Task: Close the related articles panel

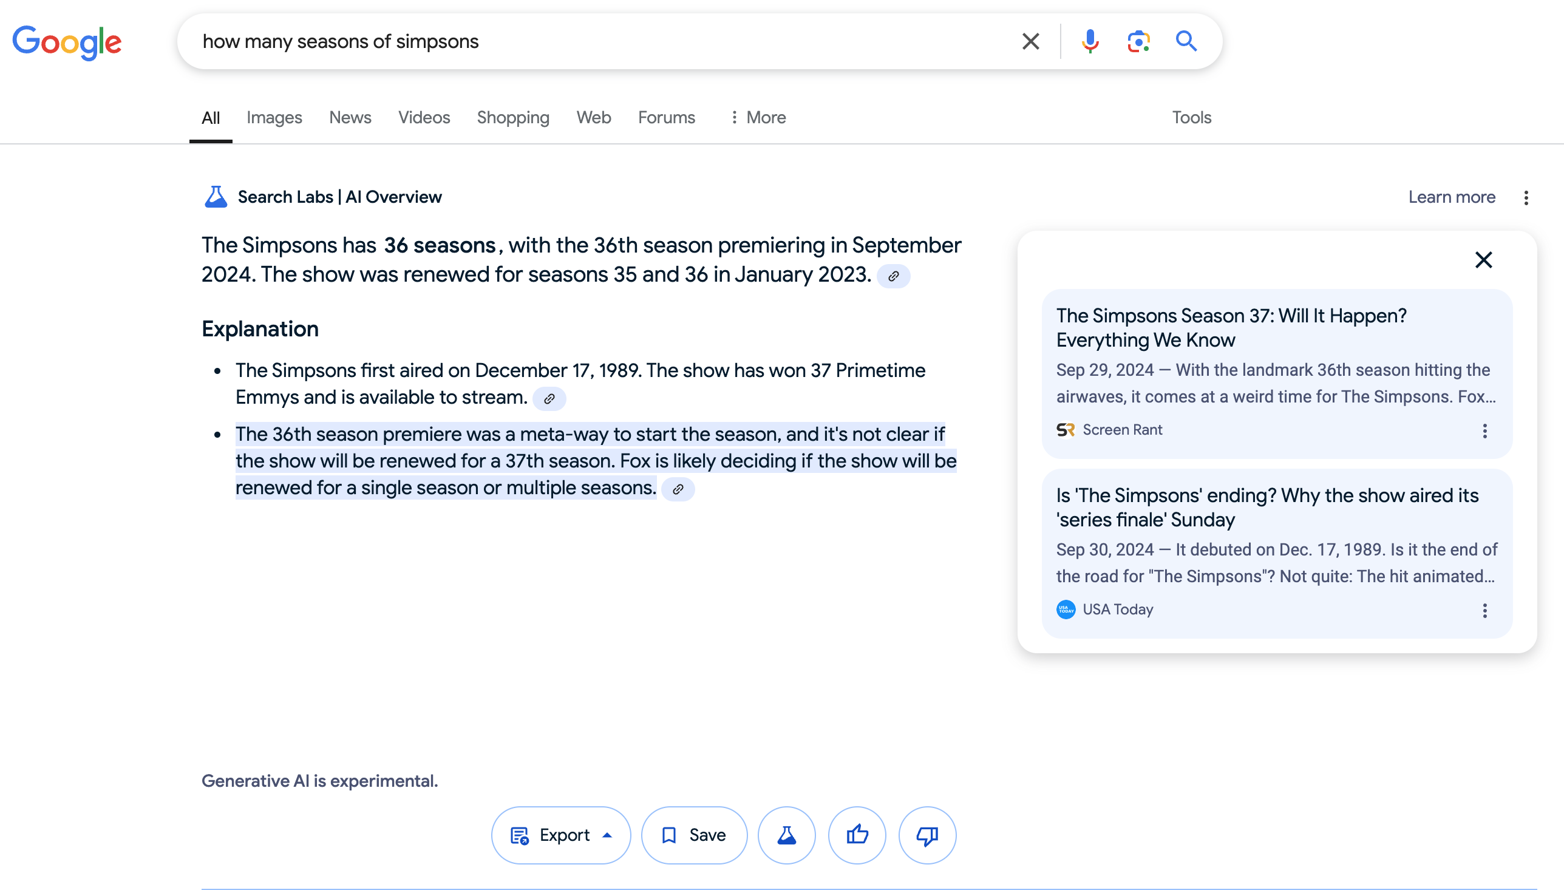Action: click(1483, 259)
